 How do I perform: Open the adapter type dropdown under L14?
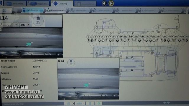coord(16,25)
